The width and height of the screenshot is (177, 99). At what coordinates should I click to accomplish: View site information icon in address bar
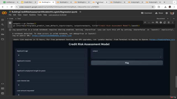click(17, 7)
